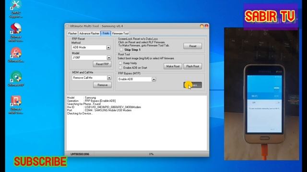
Task: Click the Hw ID log line in the output
Action: (x=104, y=107)
